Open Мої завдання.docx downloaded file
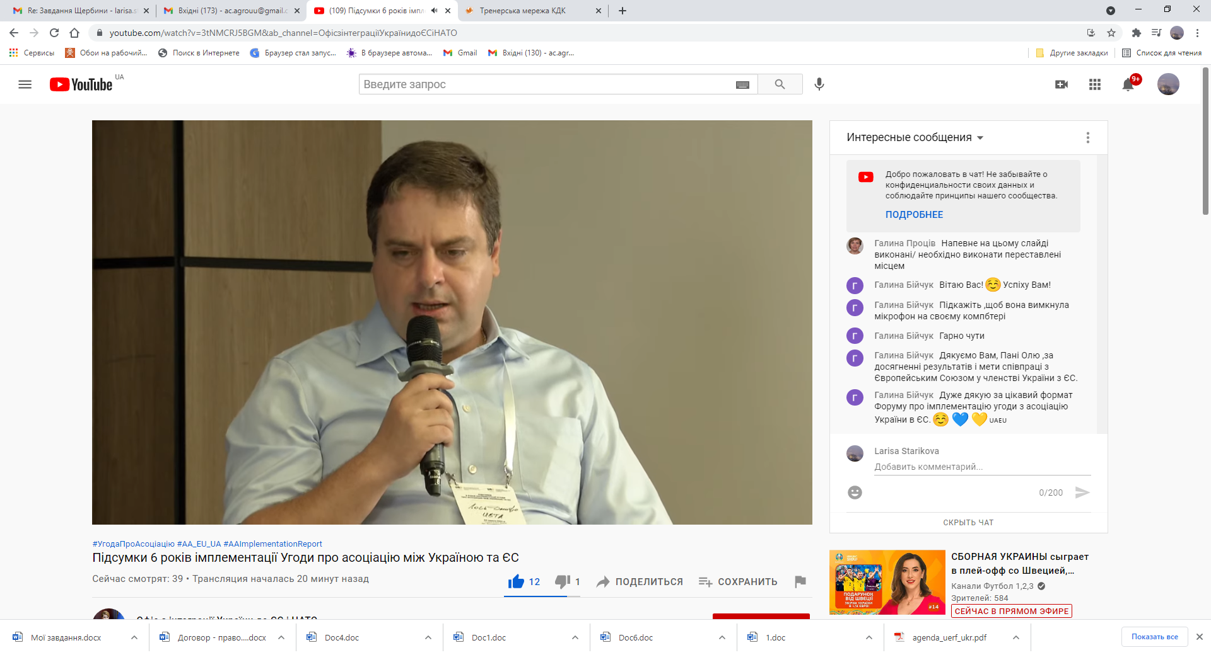 click(x=66, y=637)
